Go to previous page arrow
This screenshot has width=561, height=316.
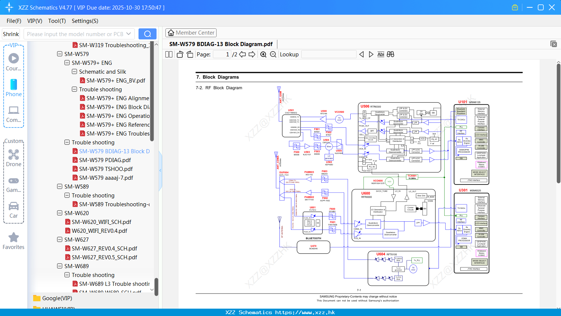tap(242, 54)
